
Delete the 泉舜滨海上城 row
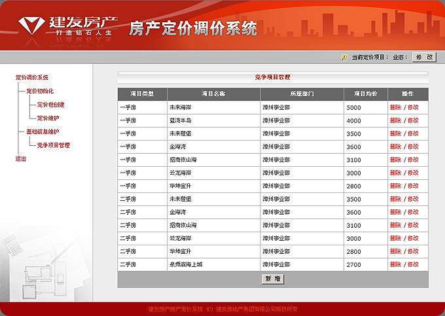tap(395, 264)
